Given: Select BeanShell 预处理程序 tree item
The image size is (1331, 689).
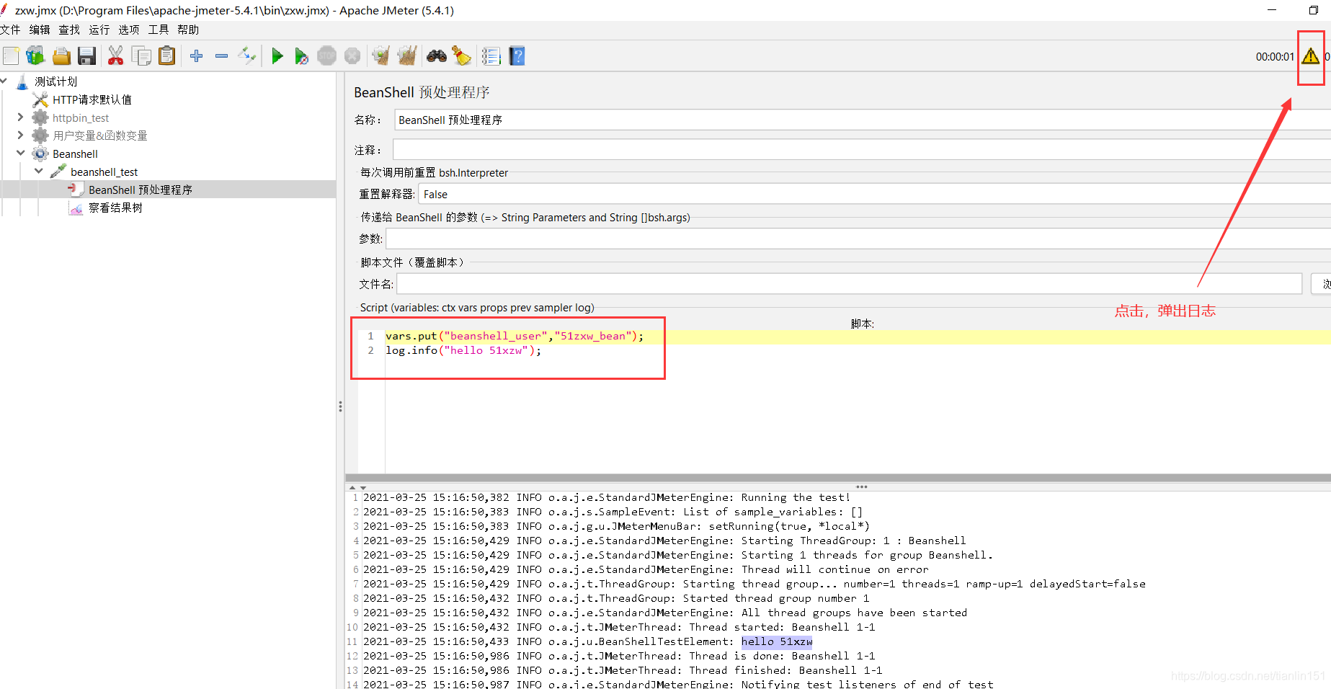Looking at the screenshot, I should tap(141, 190).
